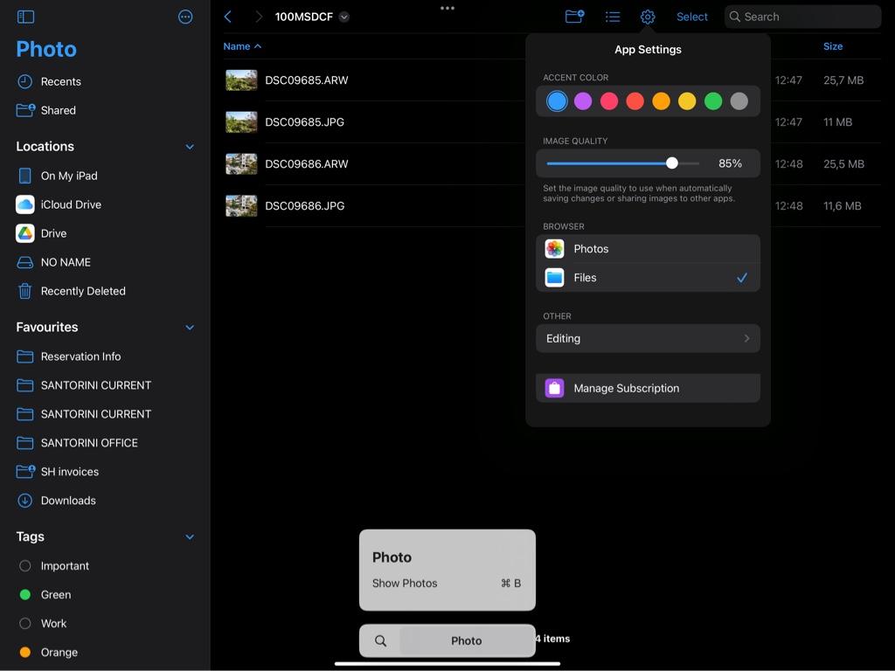Select the Photos browser option
895x671 pixels.
pyautogui.click(x=647, y=249)
